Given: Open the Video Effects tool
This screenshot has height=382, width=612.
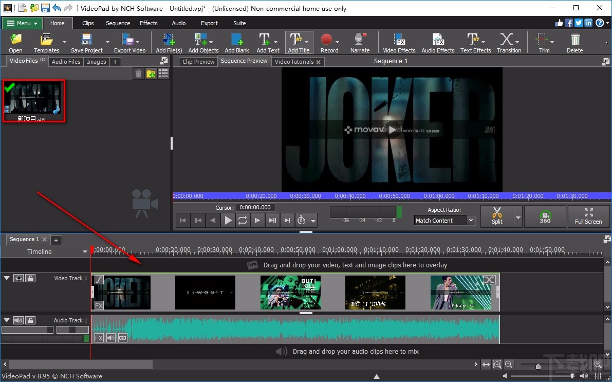Looking at the screenshot, I should pyautogui.click(x=399, y=42).
